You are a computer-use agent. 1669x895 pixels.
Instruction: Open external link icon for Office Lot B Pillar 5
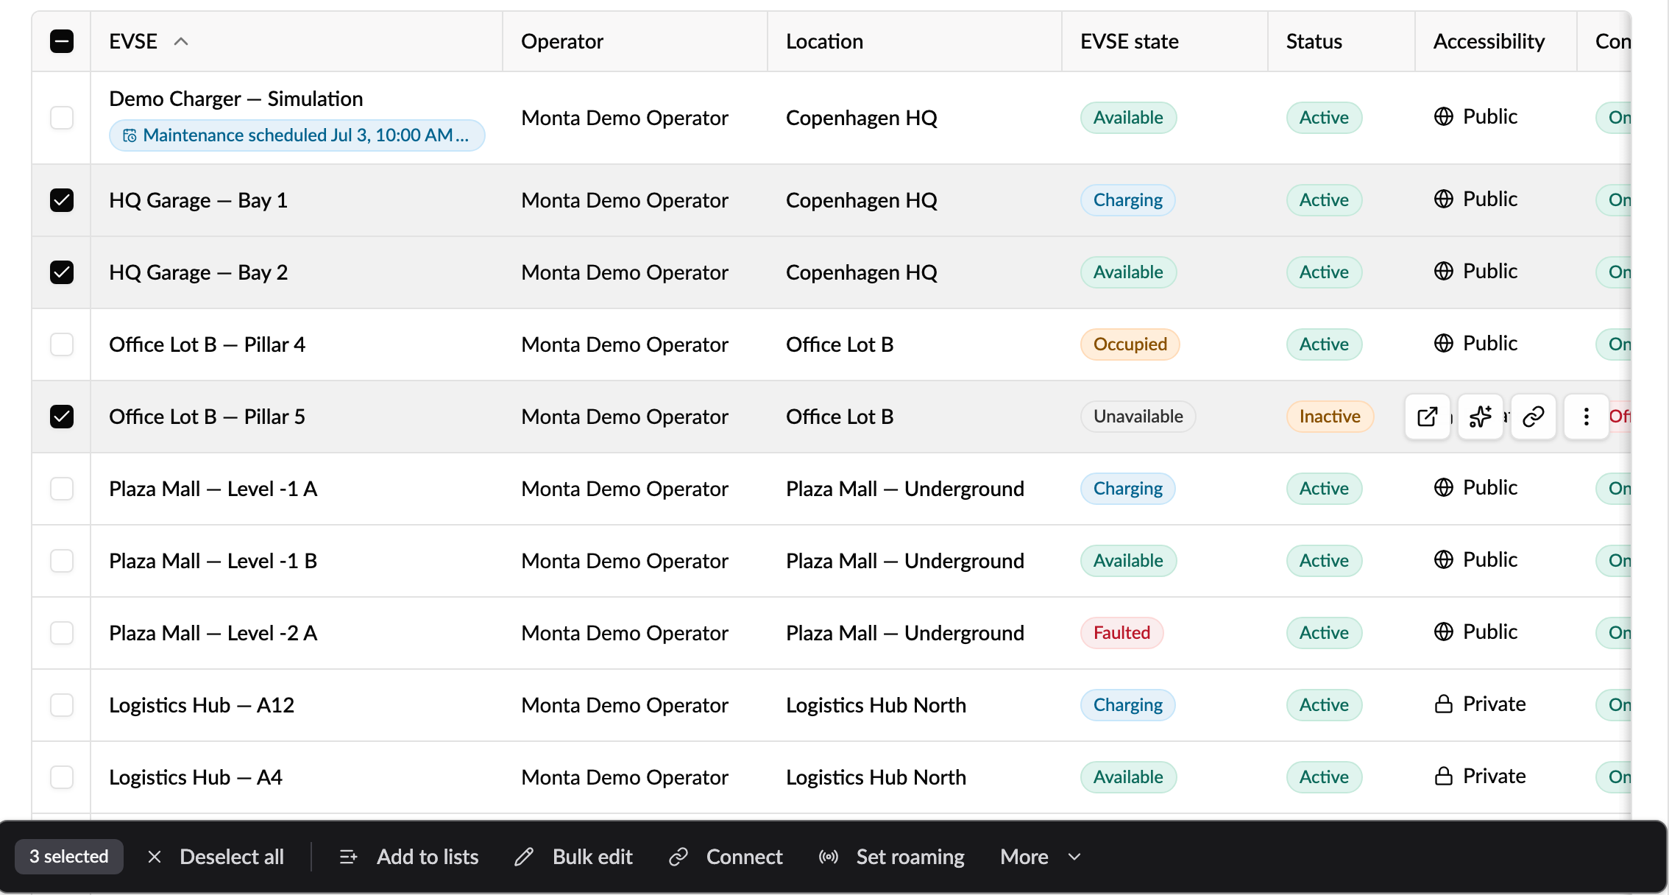1427,417
